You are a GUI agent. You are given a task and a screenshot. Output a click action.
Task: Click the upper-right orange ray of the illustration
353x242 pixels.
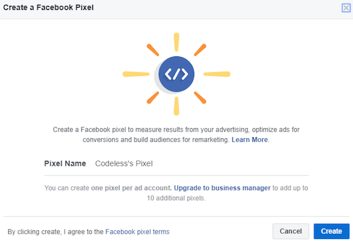coord(200,50)
